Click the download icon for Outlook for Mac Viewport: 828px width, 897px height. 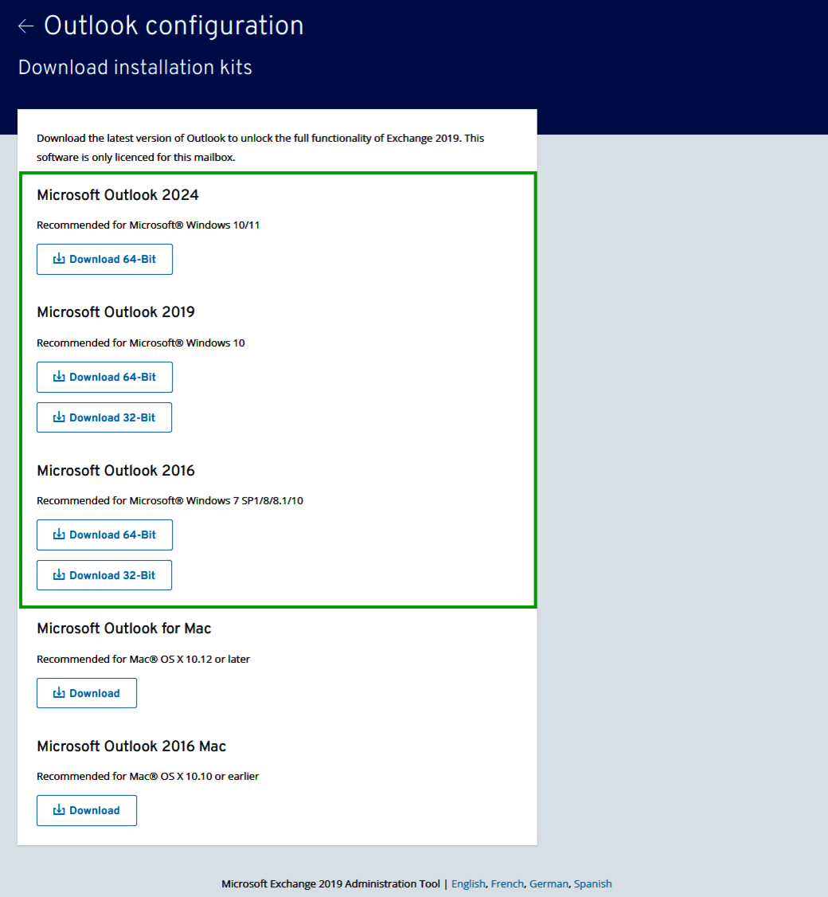click(57, 692)
